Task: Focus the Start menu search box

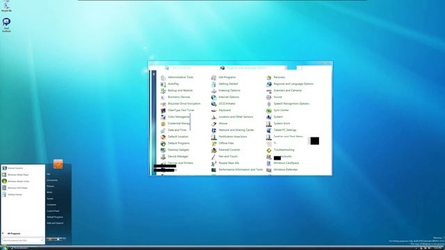Action: (23, 240)
